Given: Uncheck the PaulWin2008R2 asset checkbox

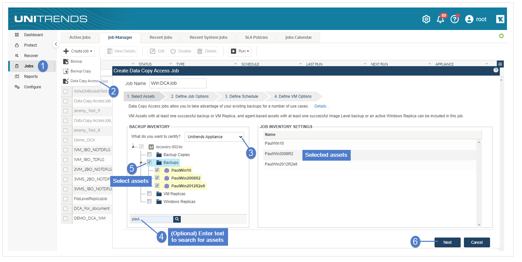Looking at the screenshot, I should [x=157, y=178].
